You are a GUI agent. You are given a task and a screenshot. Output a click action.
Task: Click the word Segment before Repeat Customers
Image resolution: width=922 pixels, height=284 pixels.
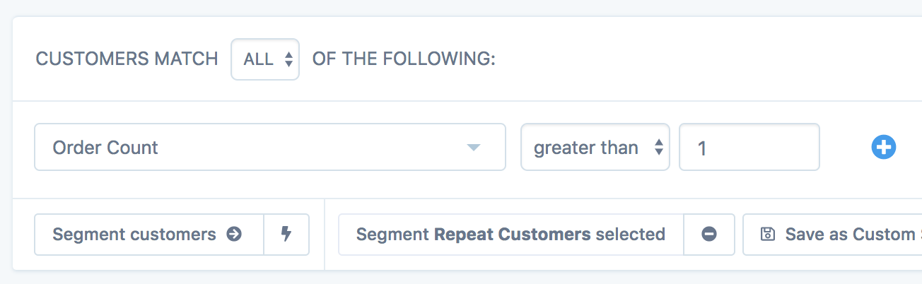(392, 234)
